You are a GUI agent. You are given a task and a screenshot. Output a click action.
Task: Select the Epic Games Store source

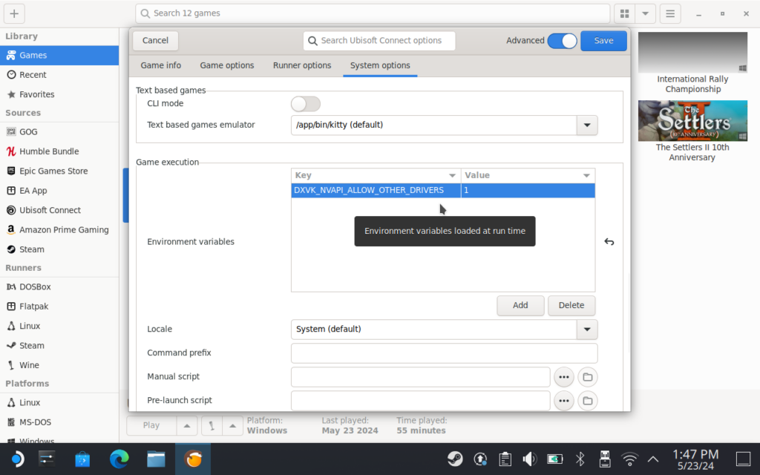tap(59, 171)
